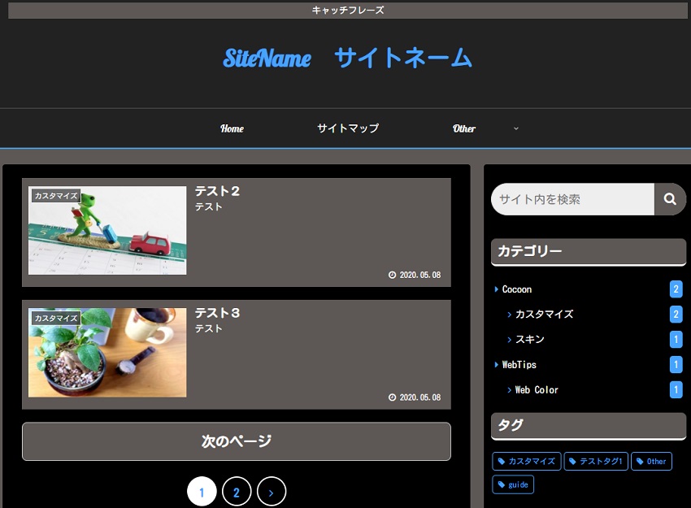Click the テスト excerpt under テスト2
Image resolution: width=691 pixels, height=508 pixels.
pos(208,206)
